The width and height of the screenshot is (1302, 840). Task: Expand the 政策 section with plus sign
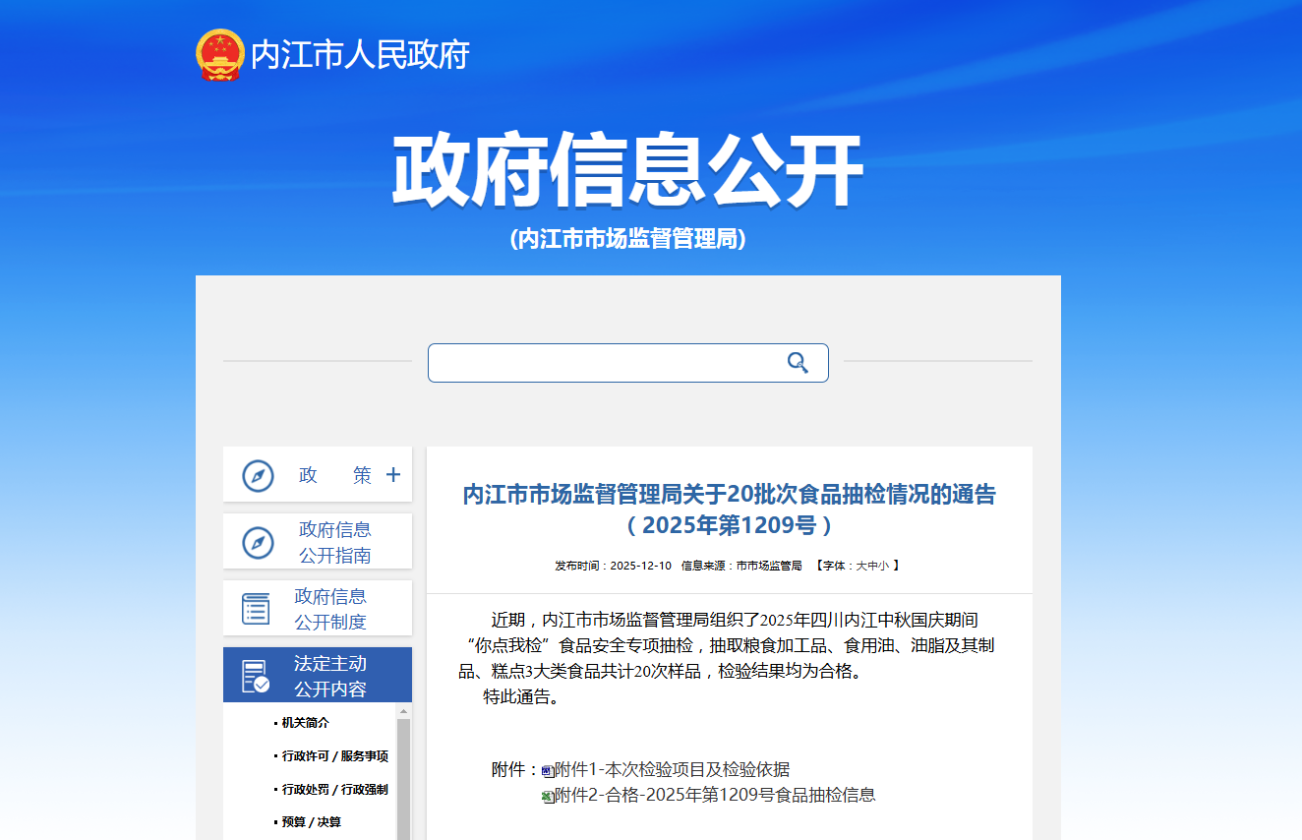click(393, 475)
